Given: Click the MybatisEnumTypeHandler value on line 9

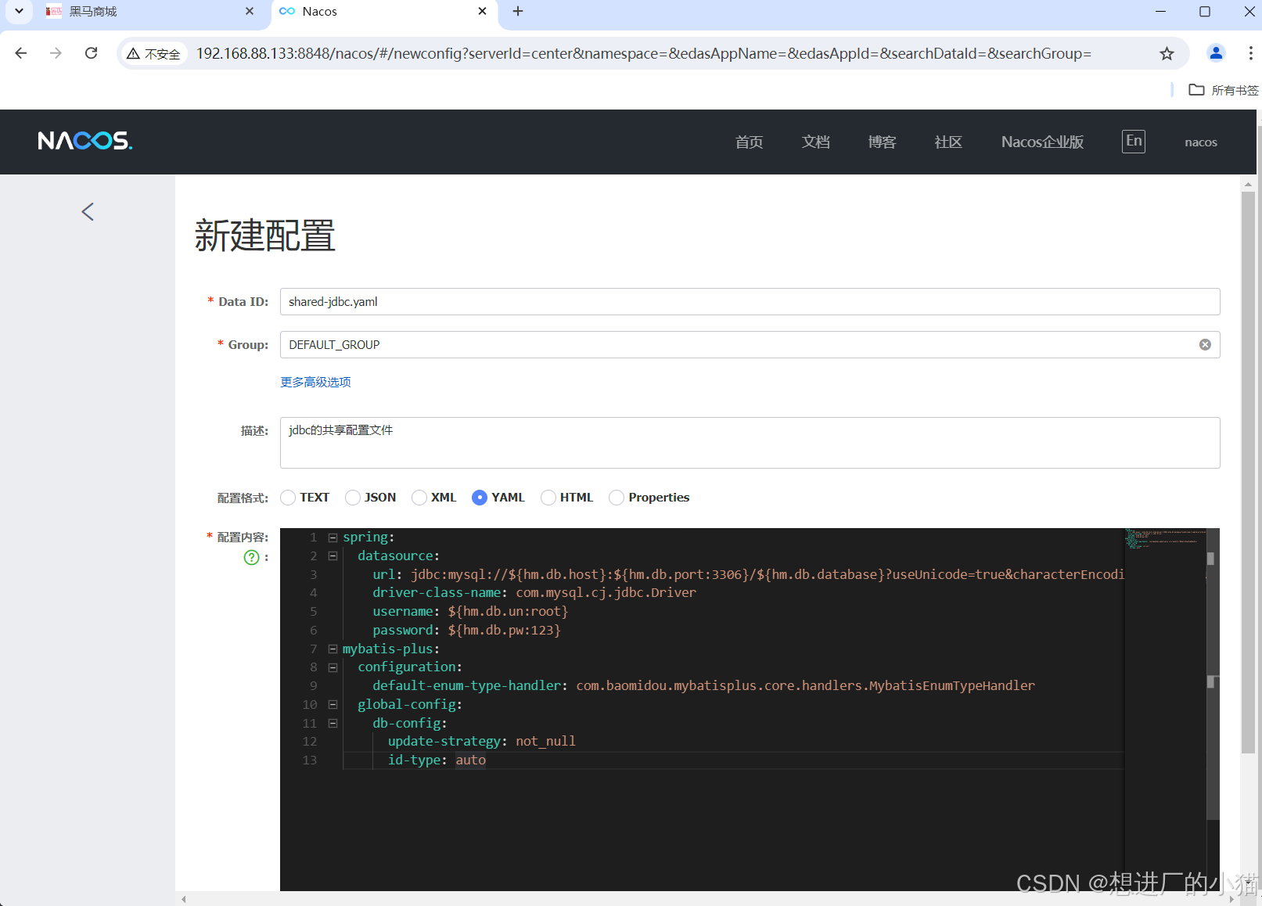Looking at the screenshot, I should [x=805, y=686].
